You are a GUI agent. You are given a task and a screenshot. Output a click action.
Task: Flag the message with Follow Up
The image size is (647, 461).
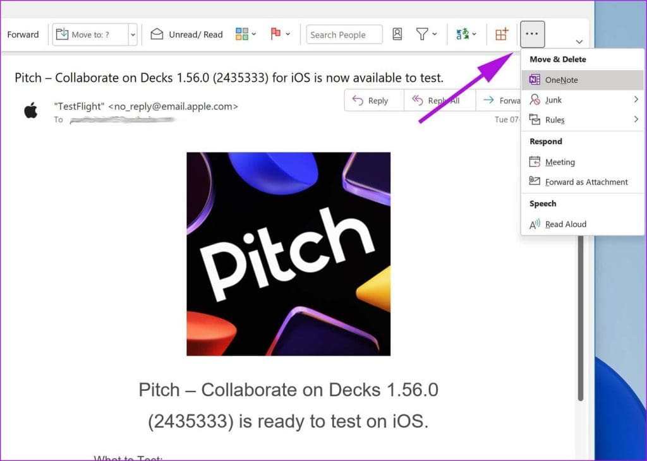pos(276,35)
